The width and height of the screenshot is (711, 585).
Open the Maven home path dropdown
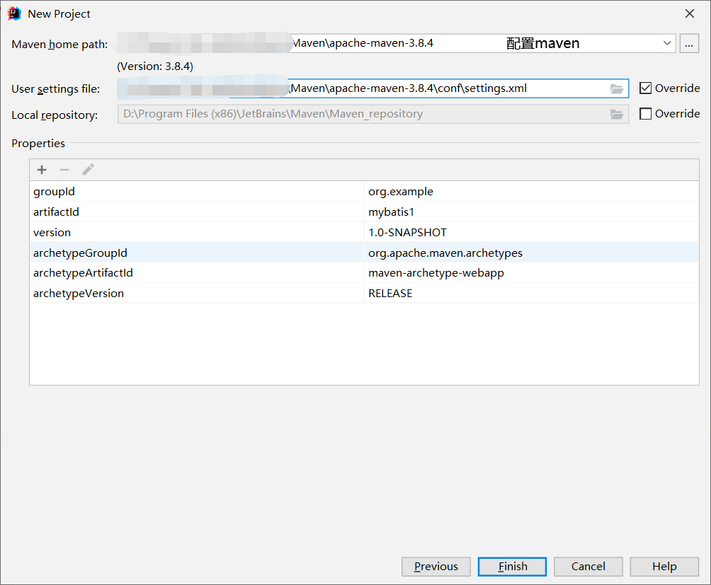pyautogui.click(x=666, y=43)
